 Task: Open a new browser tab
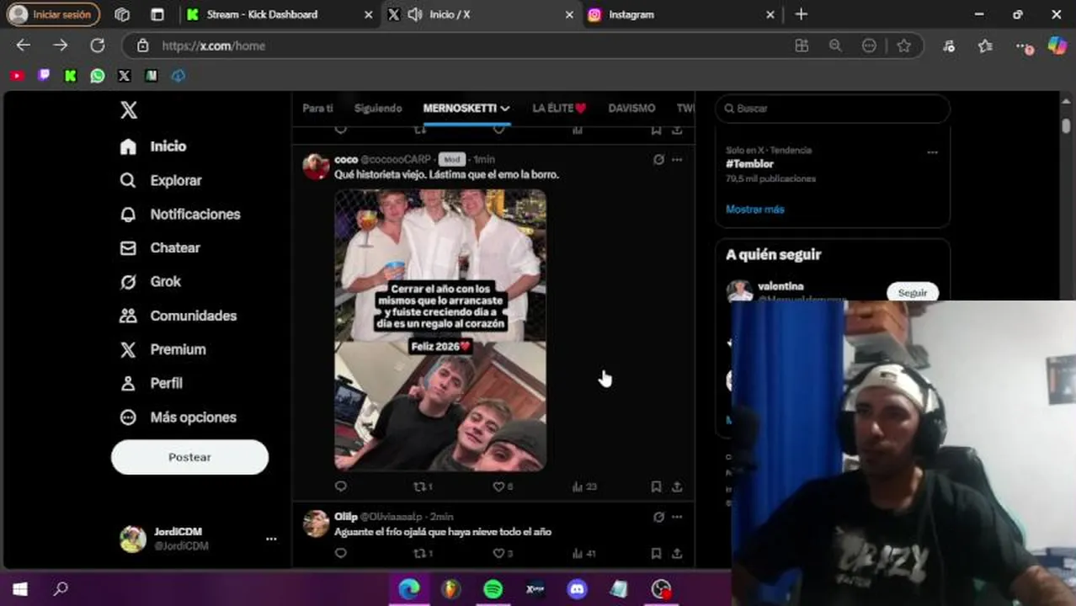pyautogui.click(x=801, y=14)
